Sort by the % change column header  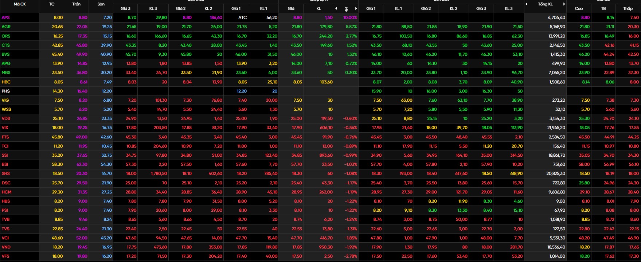coord(346,8)
